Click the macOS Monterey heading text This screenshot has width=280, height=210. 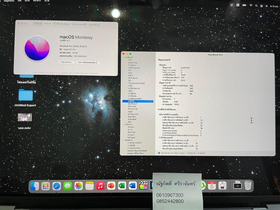tap(76, 37)
